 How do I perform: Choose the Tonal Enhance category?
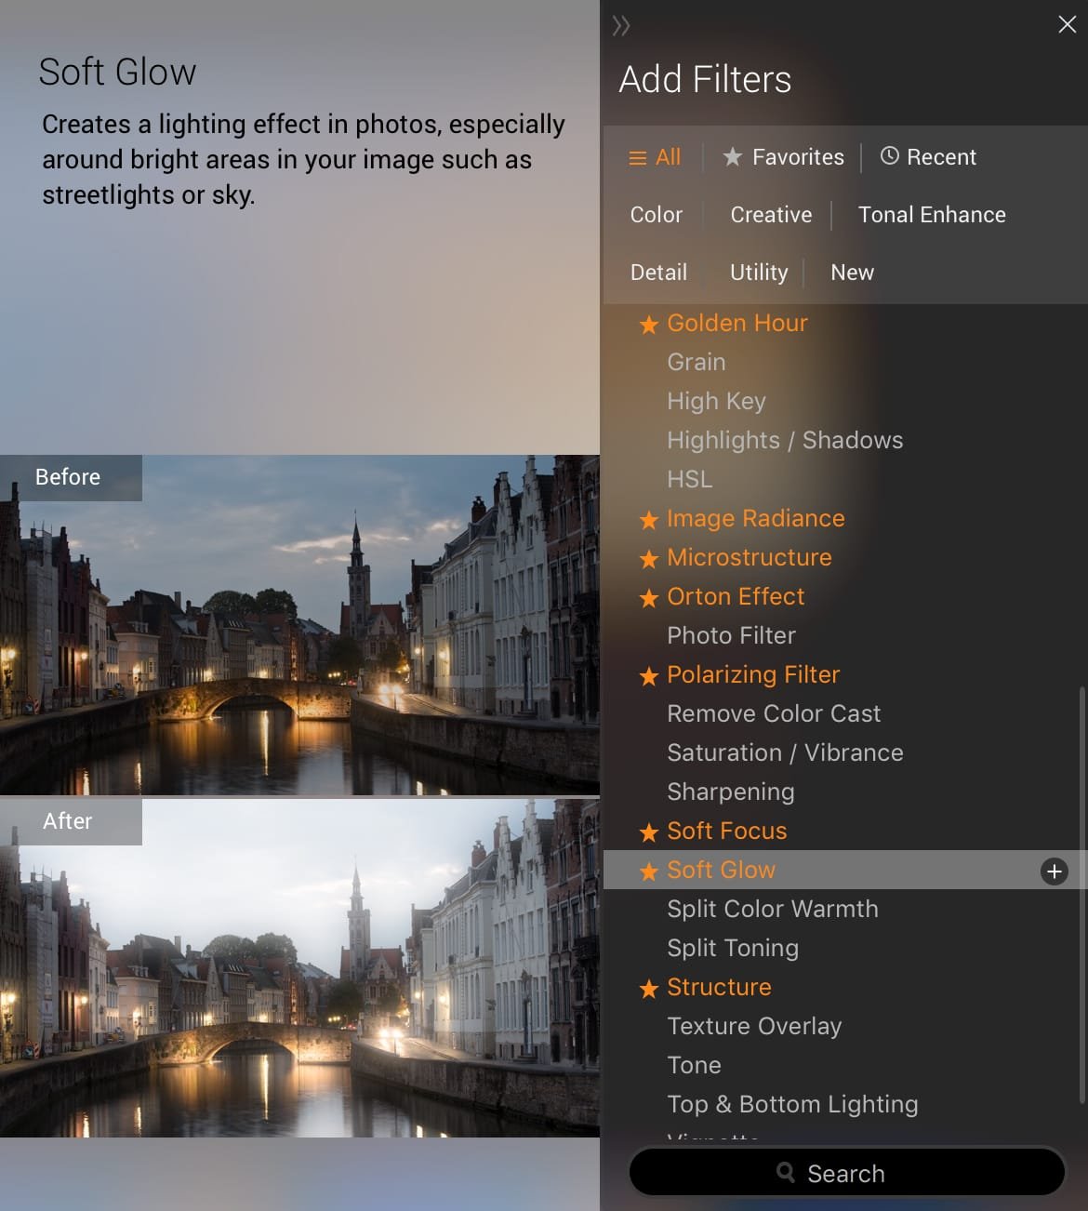(x=931, y=215)
